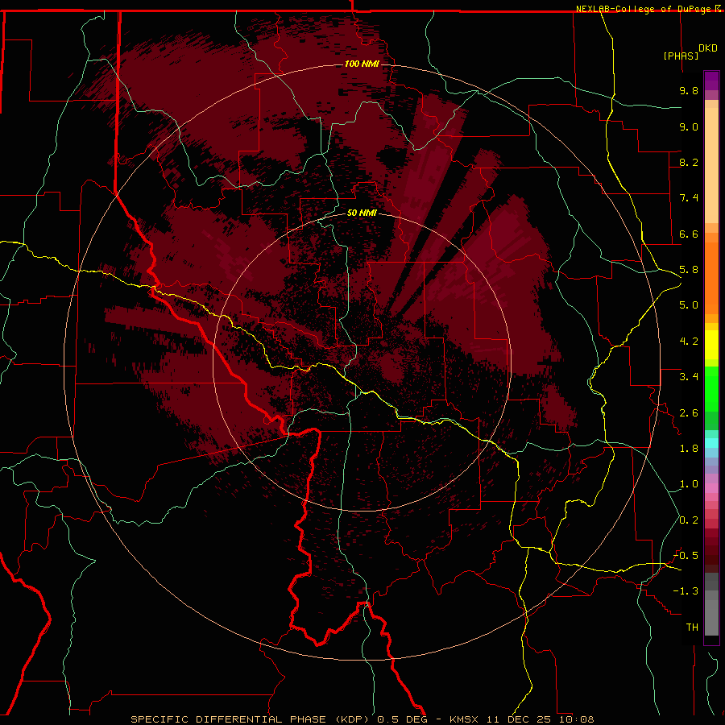Screen dimensions: 725x725
Task: Click the 4.2 value on the color scale
Action: [689, 342]
